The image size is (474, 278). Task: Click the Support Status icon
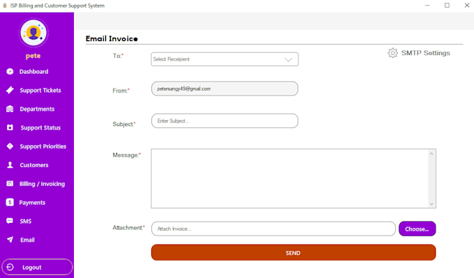[10, 128]
